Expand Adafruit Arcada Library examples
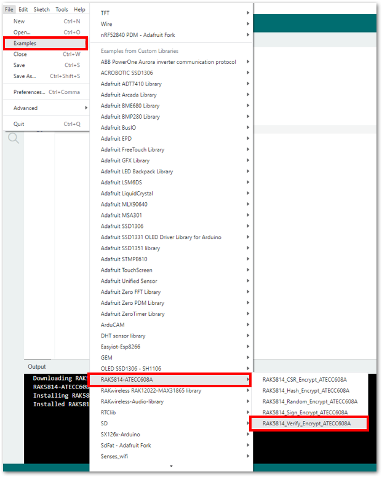 coord(172,95)
